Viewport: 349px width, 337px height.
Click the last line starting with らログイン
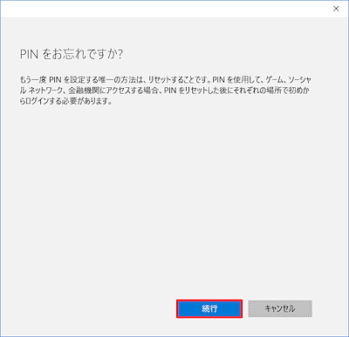(x=65, y=102)
